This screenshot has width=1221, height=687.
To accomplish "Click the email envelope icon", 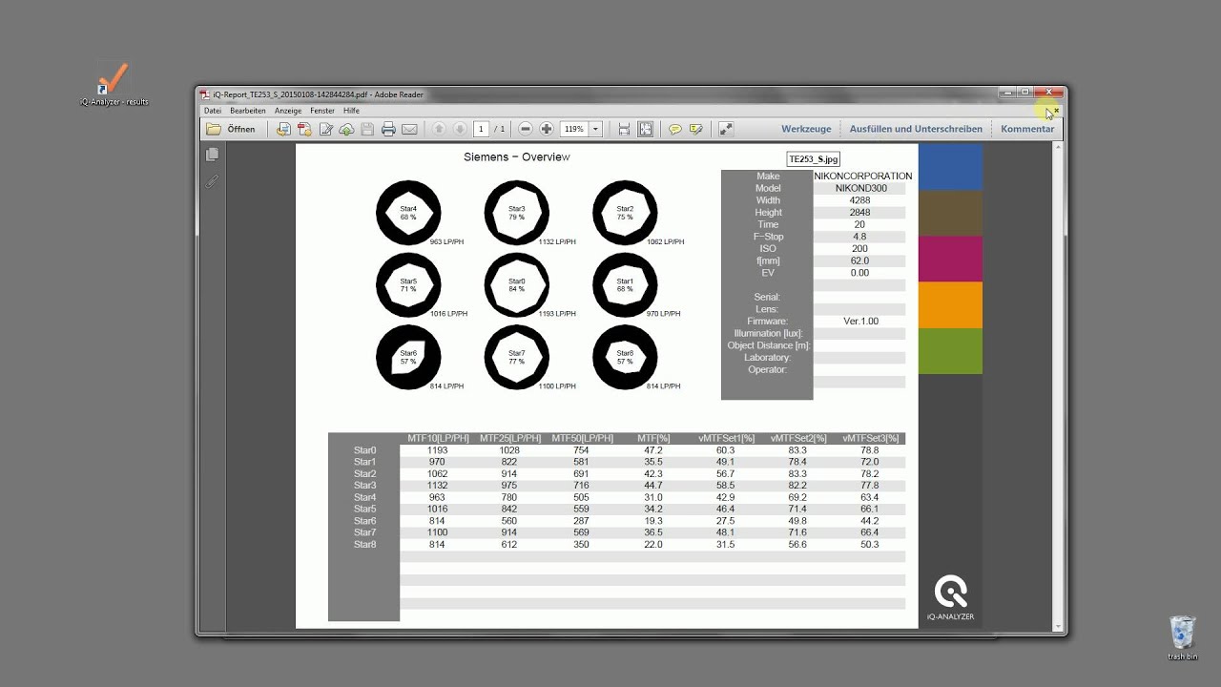I will pyautogui.click(x=409, y=129).
